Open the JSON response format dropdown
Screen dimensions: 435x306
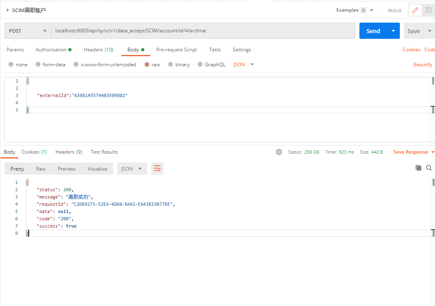coord(132,169)
